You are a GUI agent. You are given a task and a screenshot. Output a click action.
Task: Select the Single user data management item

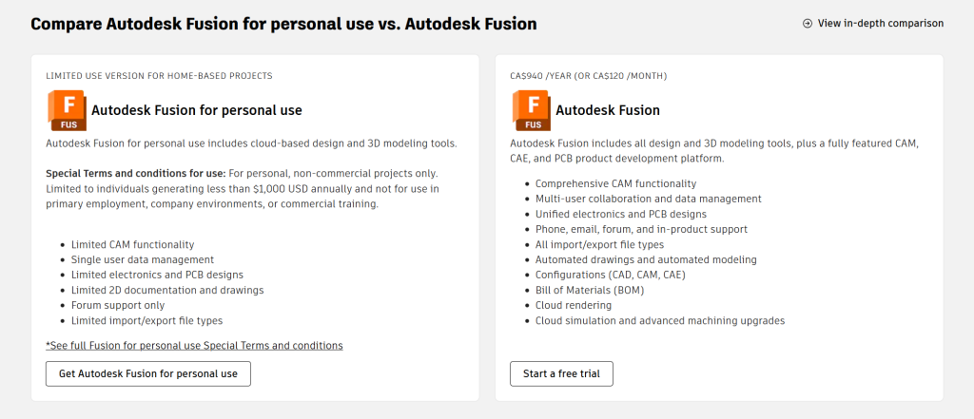(x=142, y=259)
